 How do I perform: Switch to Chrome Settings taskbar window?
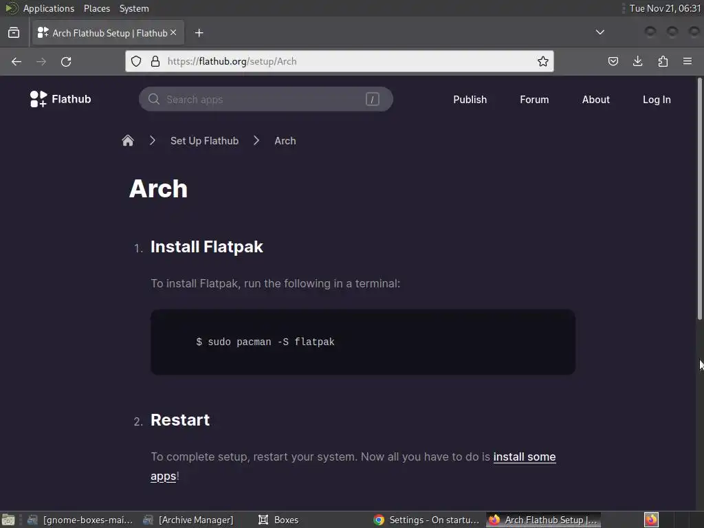coord(426,520)
